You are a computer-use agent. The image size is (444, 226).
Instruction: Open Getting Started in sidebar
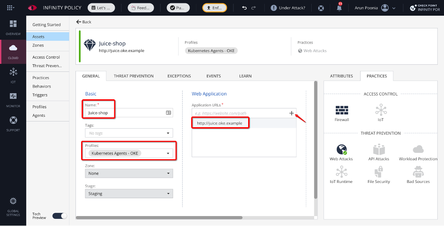pyautogui.click(x=46, y=25)
